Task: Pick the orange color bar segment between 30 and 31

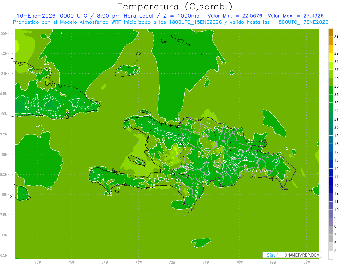Action: point(331,41)
